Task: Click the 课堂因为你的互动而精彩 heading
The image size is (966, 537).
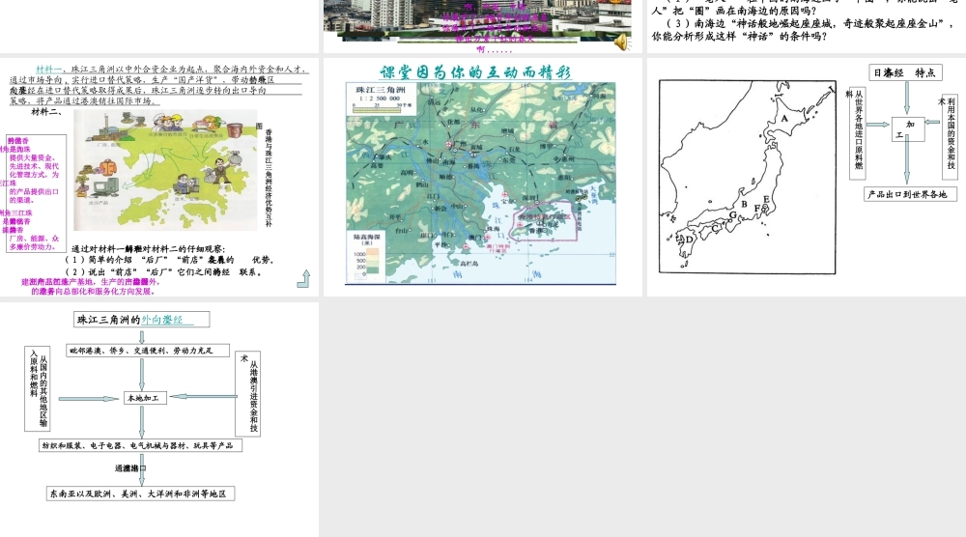Action: pyautogui.click(x=475, y=72)
